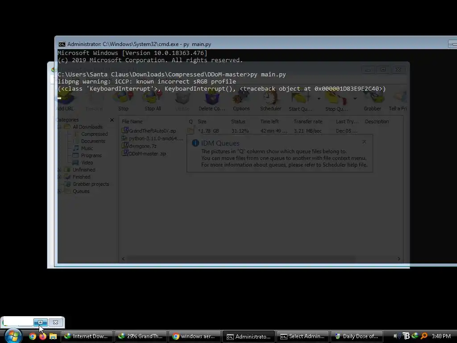Screen dimensions: 457x343
Task: Select the Video category in IDM
Action: pos(87,163)
